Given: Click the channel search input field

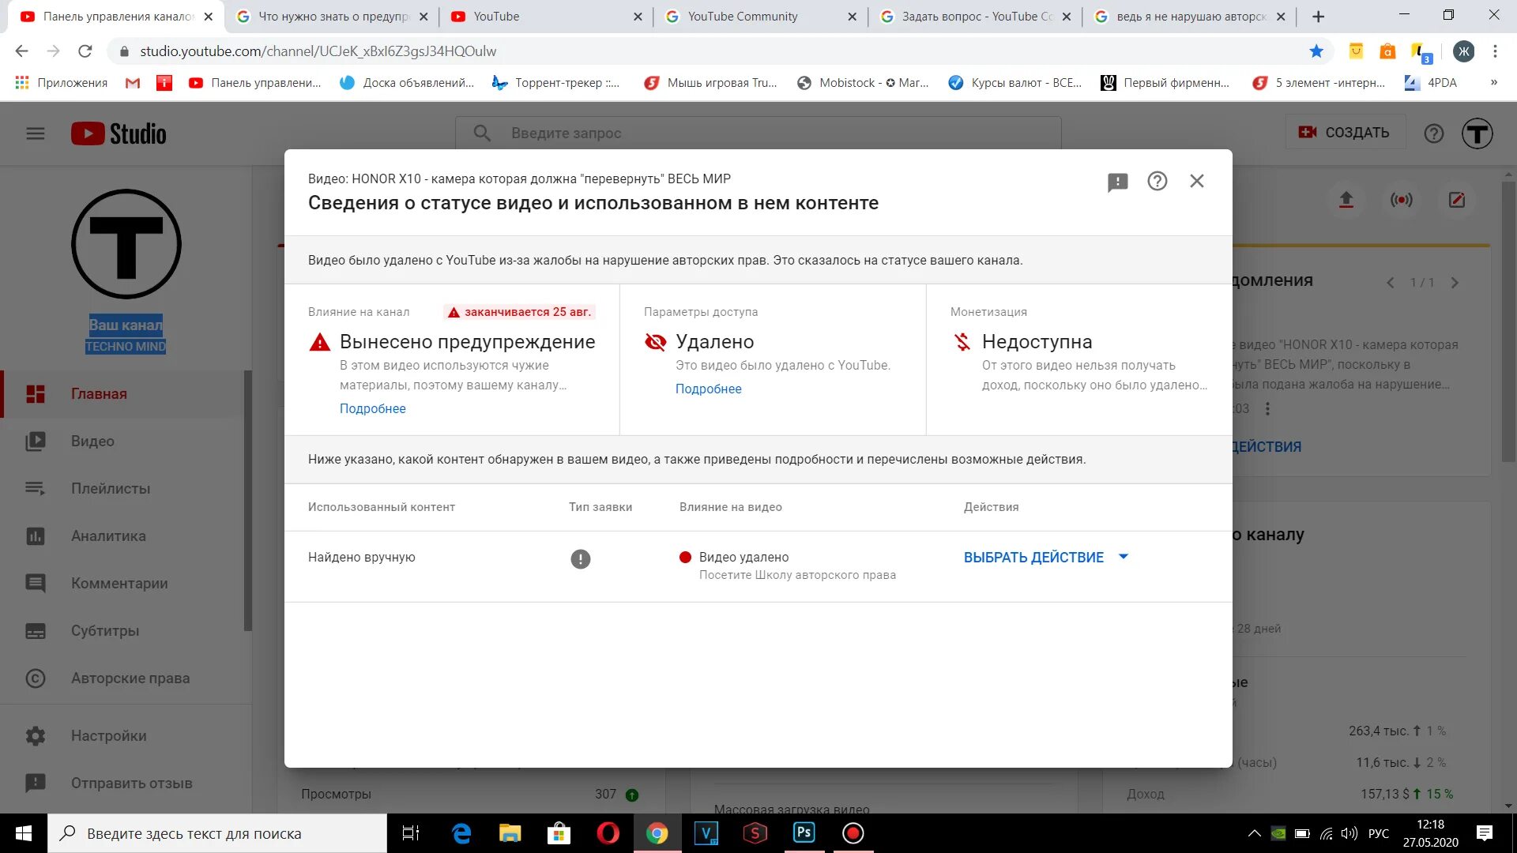Looking at the screenshot, I should [758, 132].
